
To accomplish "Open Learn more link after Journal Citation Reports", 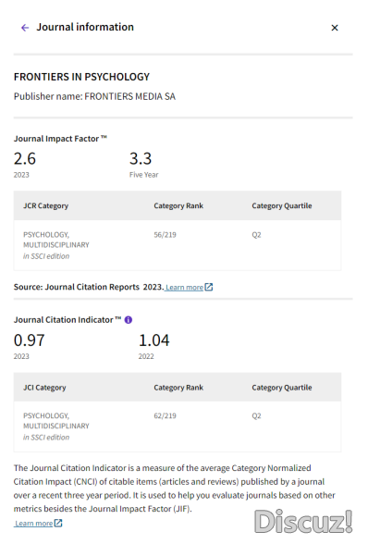I will [184, 287].
